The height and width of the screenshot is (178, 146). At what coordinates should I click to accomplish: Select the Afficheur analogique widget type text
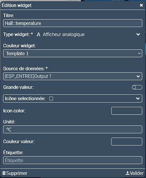[64, 35]
